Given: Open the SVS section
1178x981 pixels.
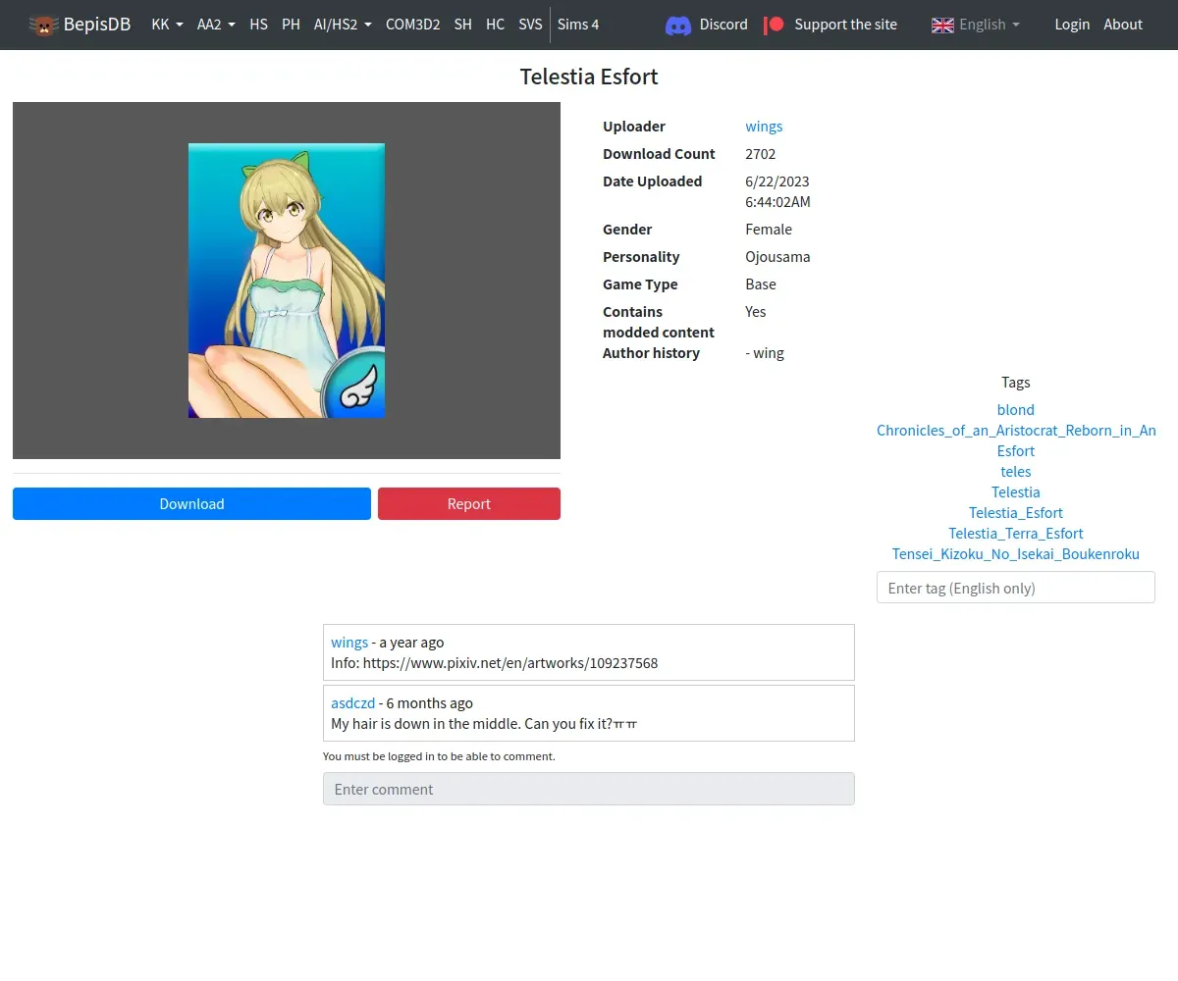Looking at the screenshot, I should pyautogui.click(x=530, y=25).
